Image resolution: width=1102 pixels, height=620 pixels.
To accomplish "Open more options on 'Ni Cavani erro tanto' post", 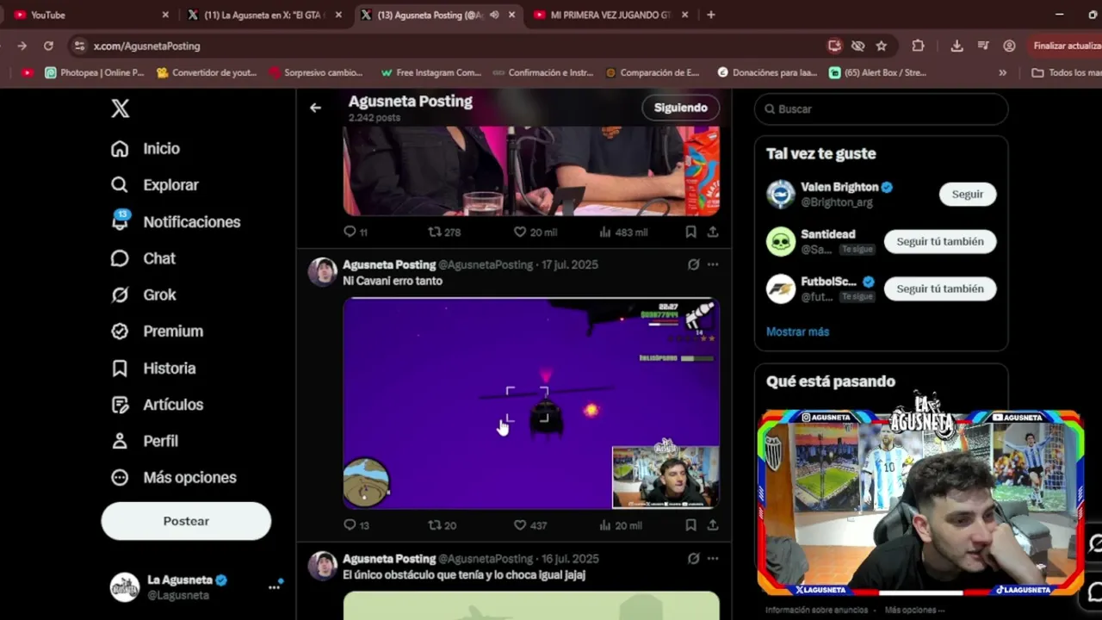I will [713, 264].
